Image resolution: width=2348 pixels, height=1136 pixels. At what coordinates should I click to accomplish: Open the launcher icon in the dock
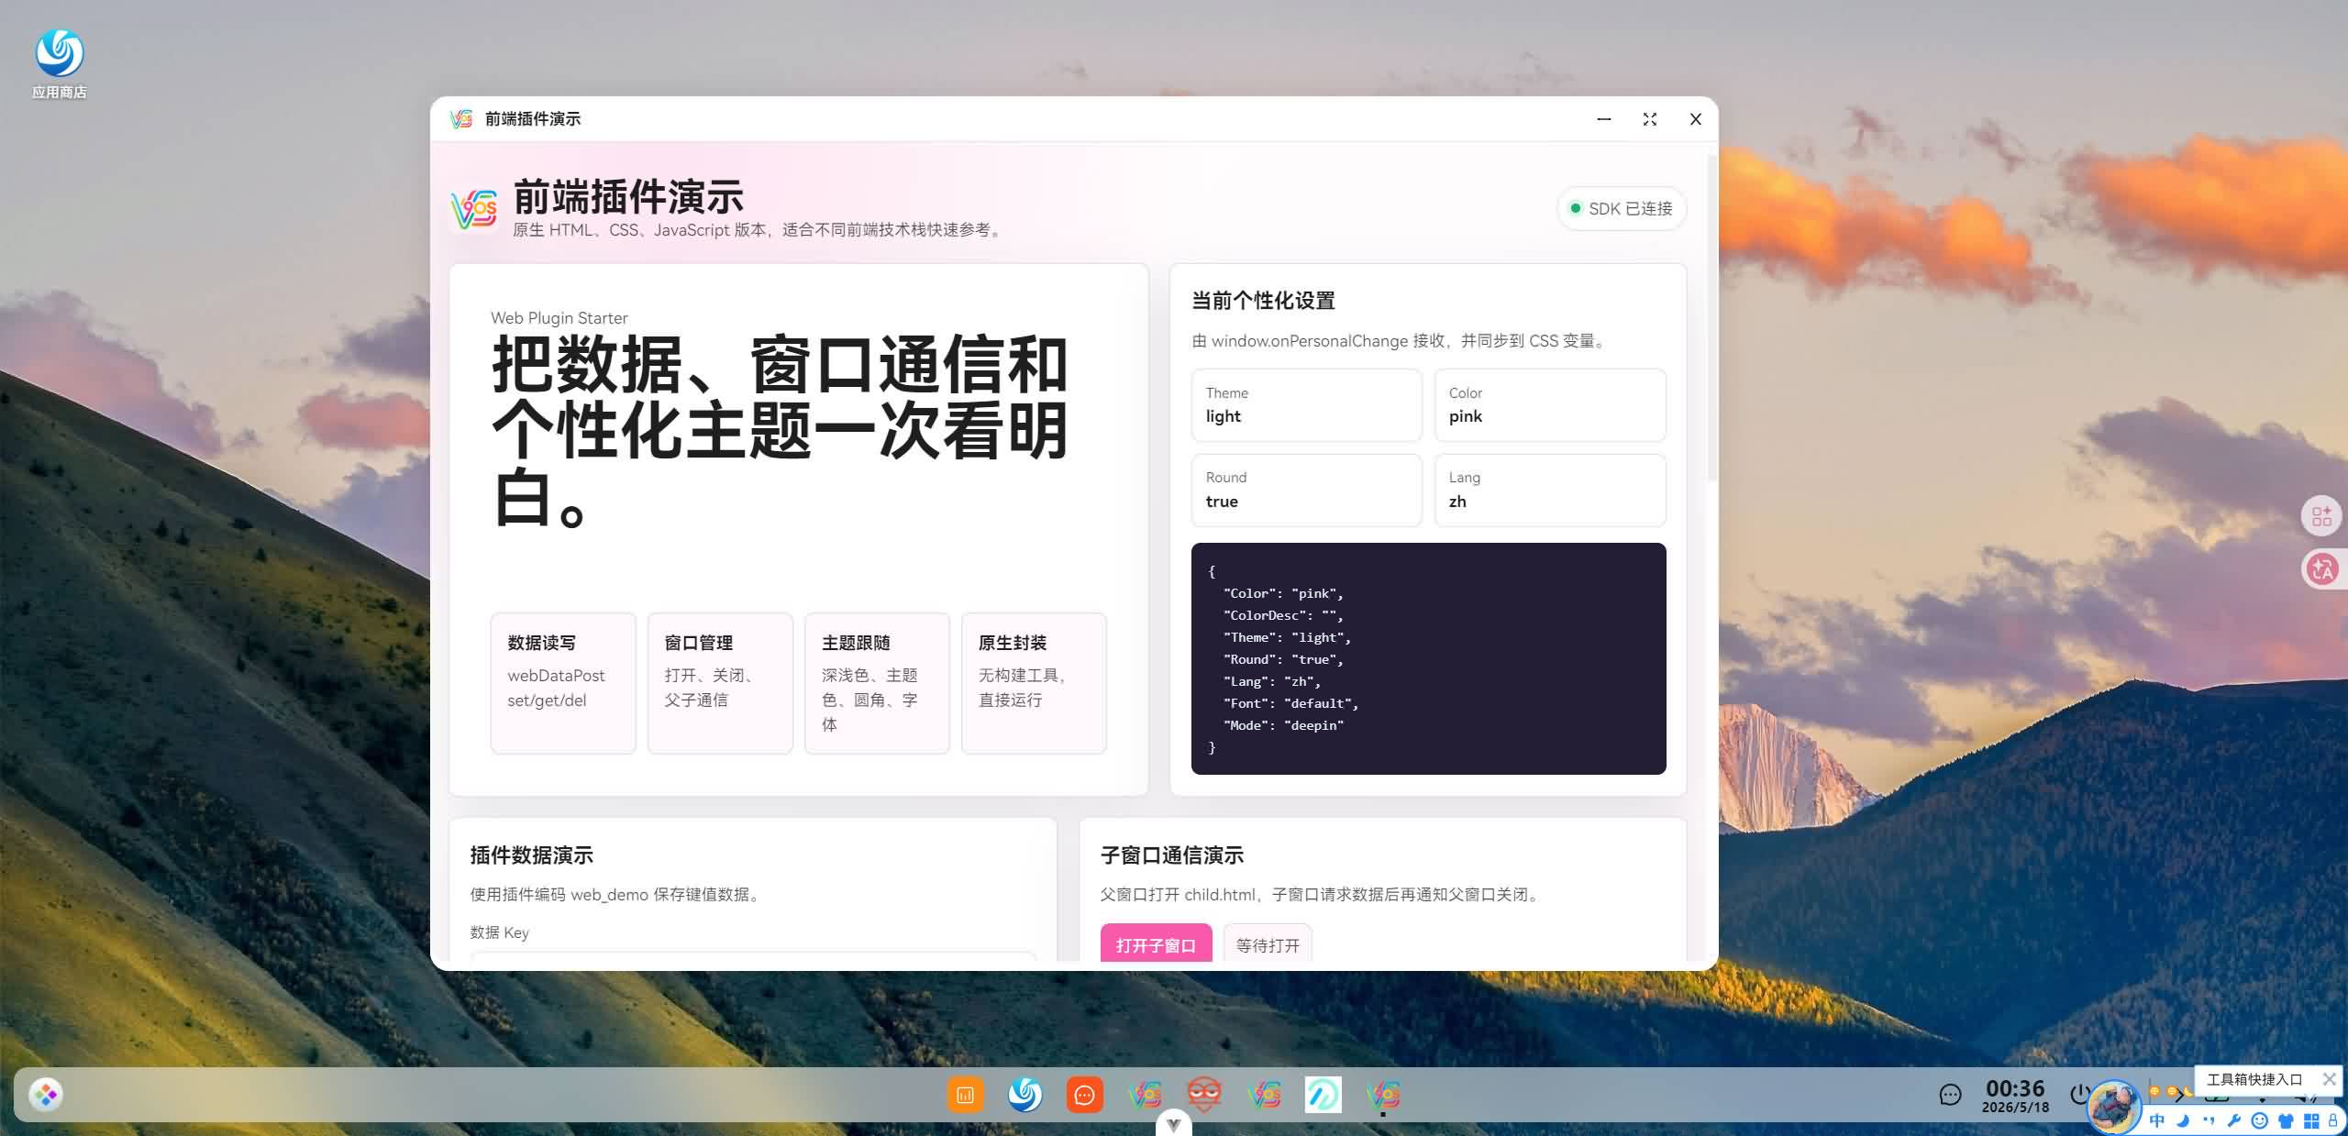pyautogui.click(x=45, y=1095)
